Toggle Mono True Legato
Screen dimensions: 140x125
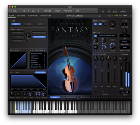39,33
